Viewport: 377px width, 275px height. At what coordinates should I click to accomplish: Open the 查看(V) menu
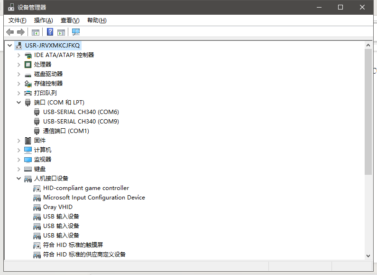tap(70, 20)
